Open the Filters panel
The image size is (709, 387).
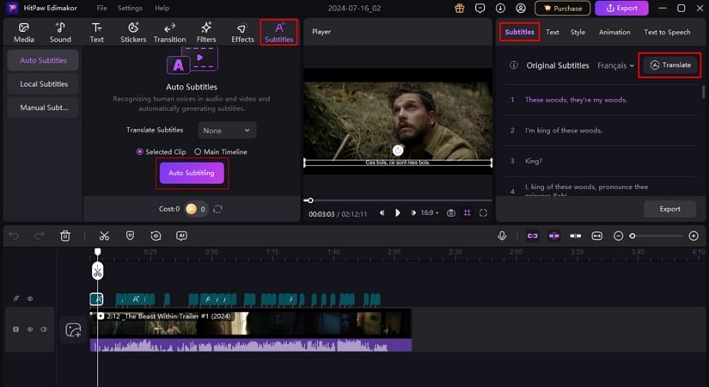tap(206, 33)
